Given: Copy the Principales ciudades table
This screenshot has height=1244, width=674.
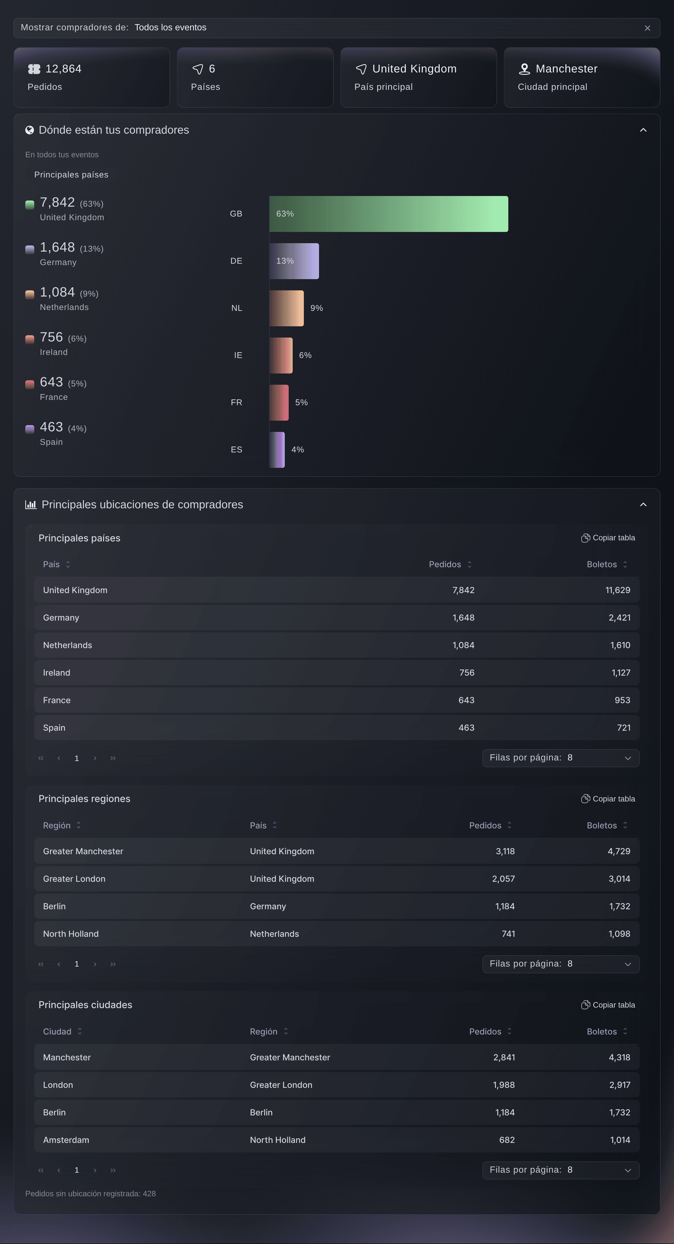Looking at the screenshot, I should tap(608, 1005).
